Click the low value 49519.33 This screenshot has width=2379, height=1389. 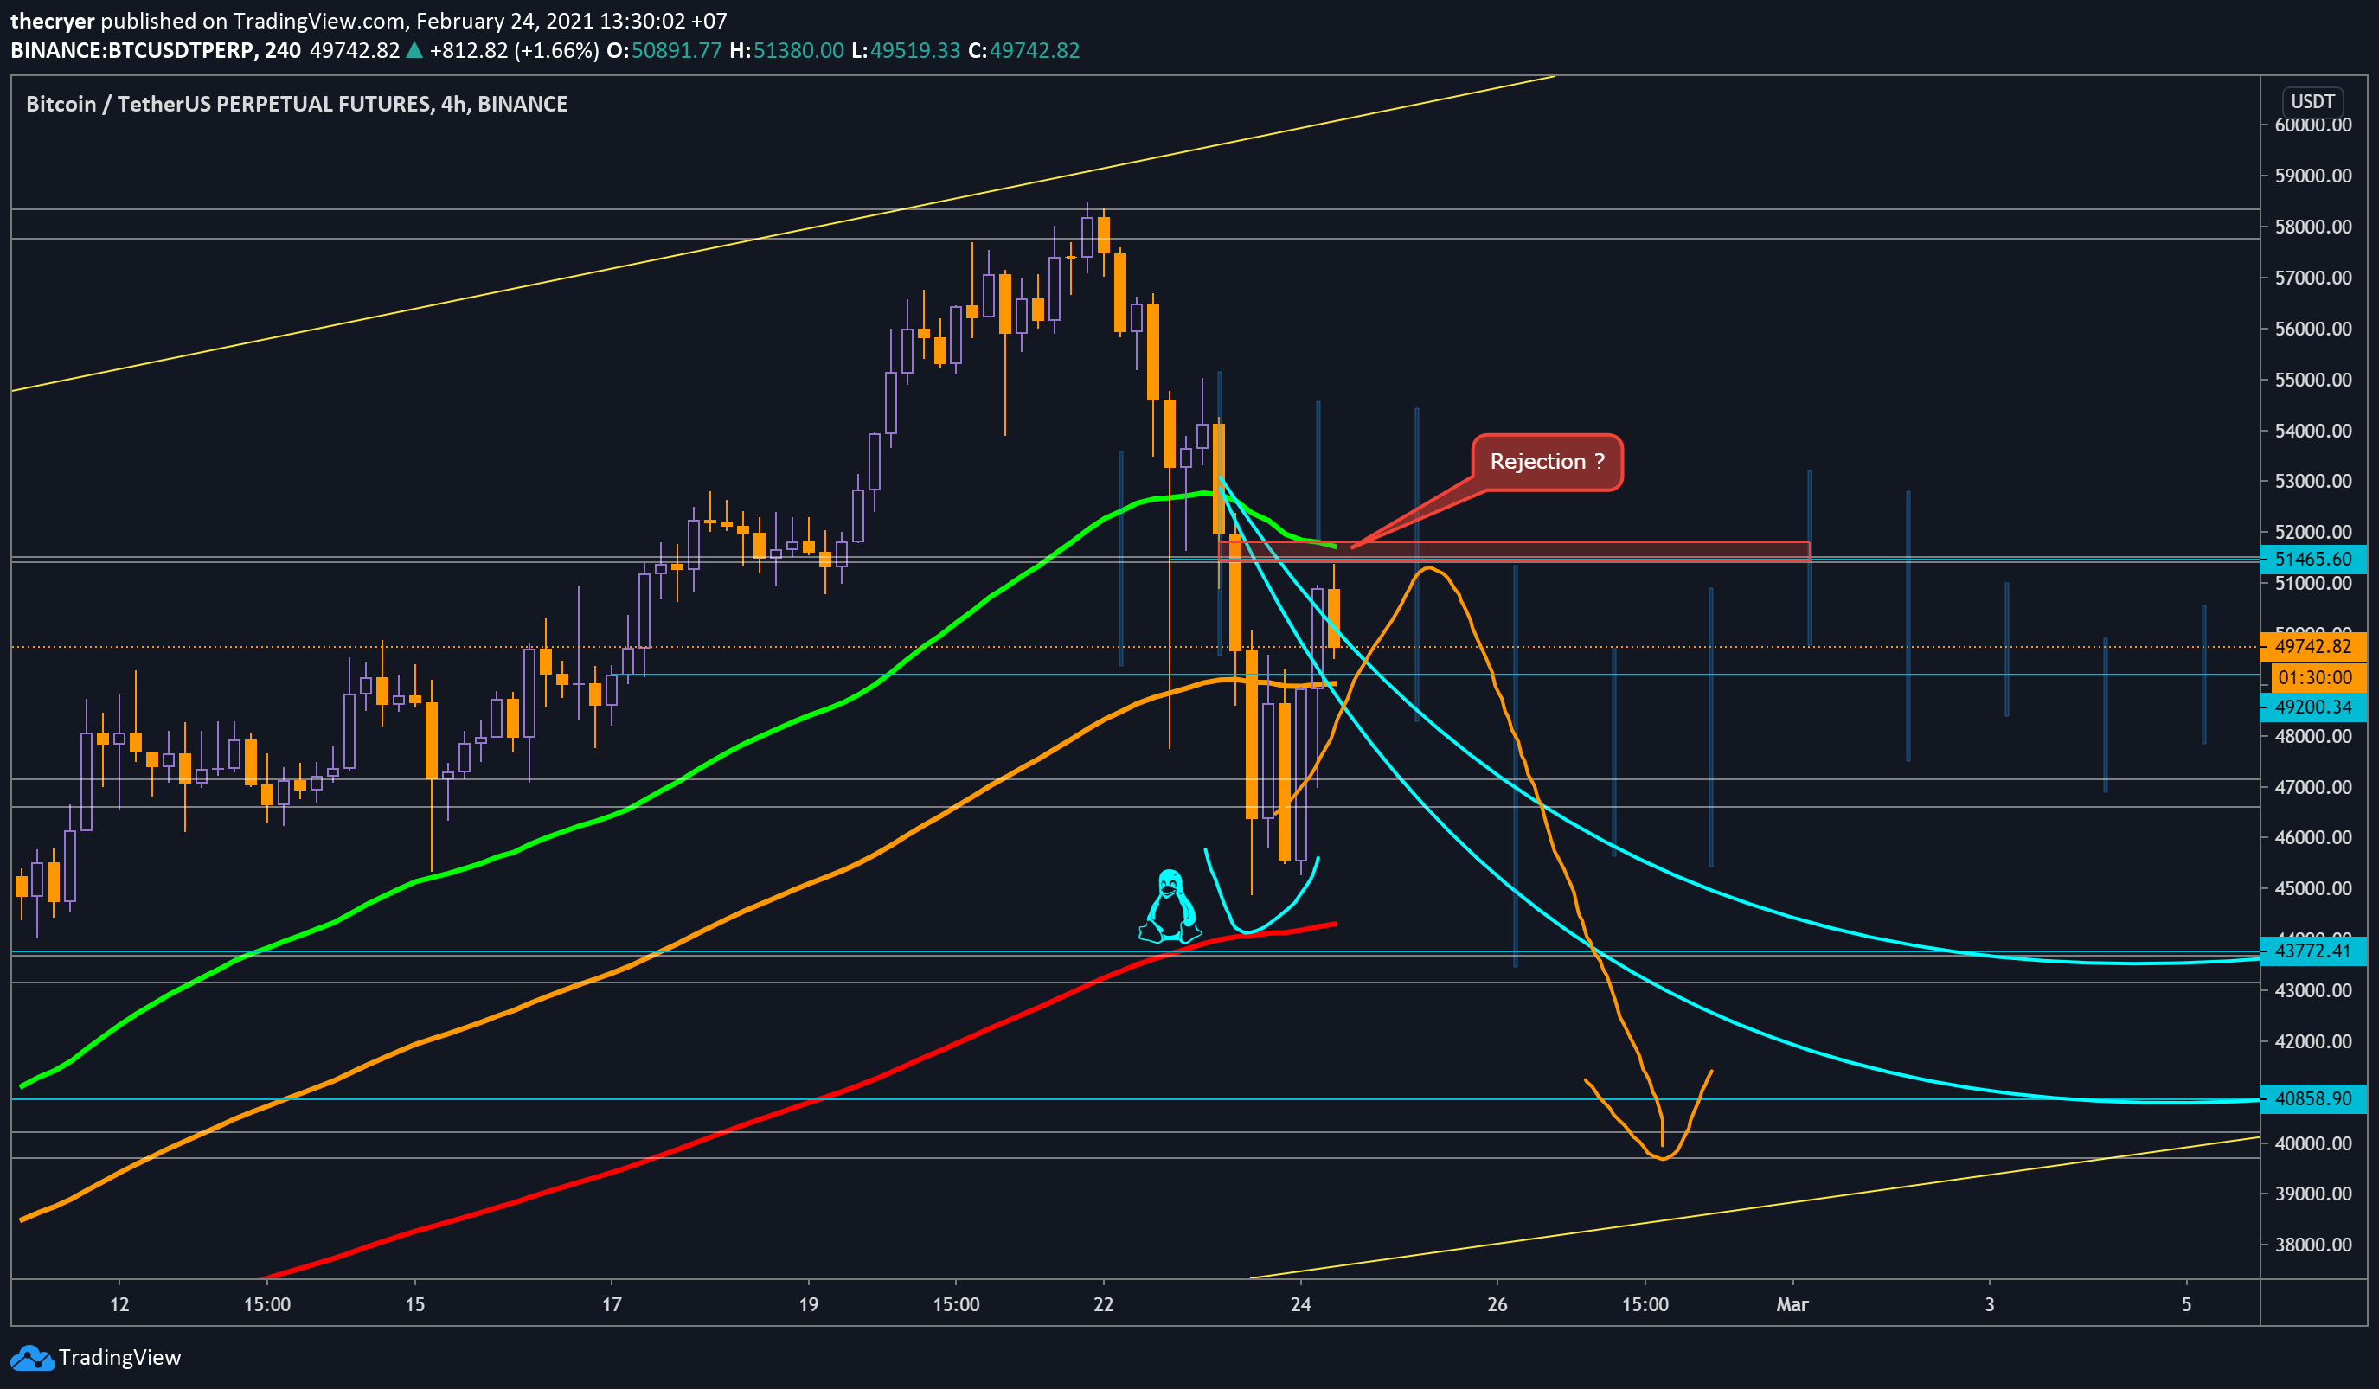pyautogui.click(x=914, y=50)
